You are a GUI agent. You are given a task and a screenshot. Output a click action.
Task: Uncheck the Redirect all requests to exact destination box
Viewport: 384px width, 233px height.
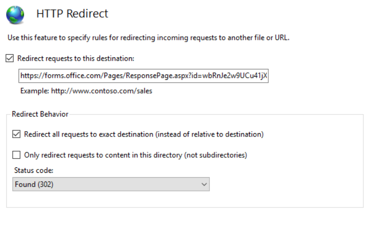pos(16,134)
